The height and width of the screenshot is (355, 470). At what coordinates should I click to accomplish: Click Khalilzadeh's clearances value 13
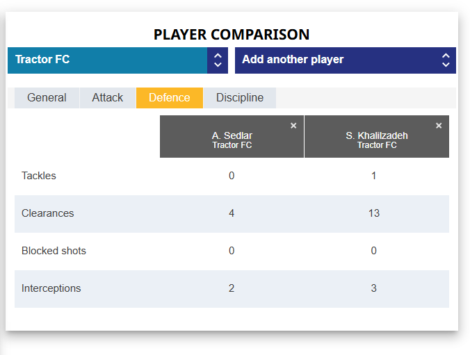pos(374,213)
